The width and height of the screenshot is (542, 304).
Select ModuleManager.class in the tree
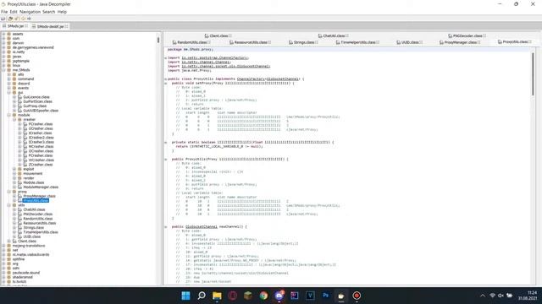[41, 187]
